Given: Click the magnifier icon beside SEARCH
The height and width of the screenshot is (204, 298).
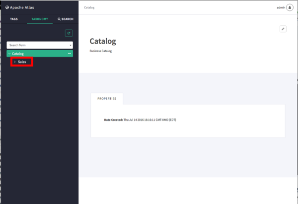Looking at the screenshot, I should coord(59,19).
